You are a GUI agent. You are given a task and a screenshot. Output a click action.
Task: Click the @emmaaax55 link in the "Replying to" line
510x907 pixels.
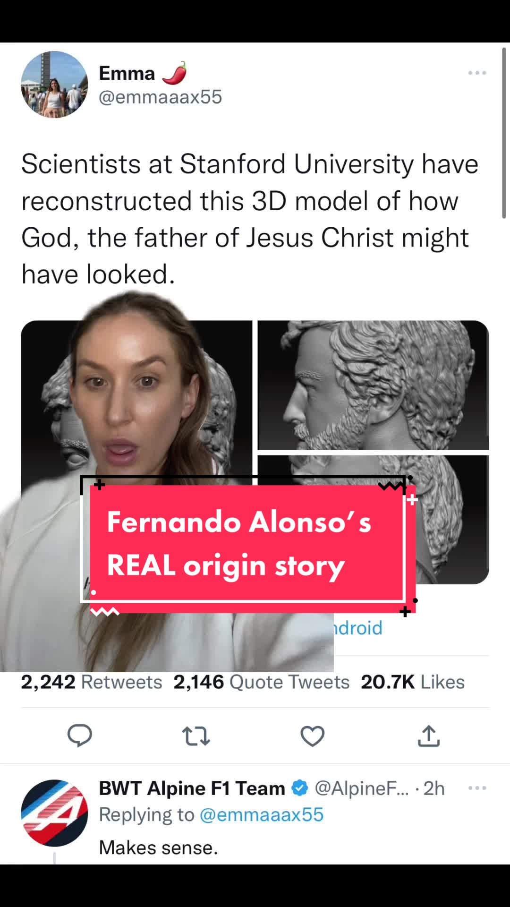point(262,814)
